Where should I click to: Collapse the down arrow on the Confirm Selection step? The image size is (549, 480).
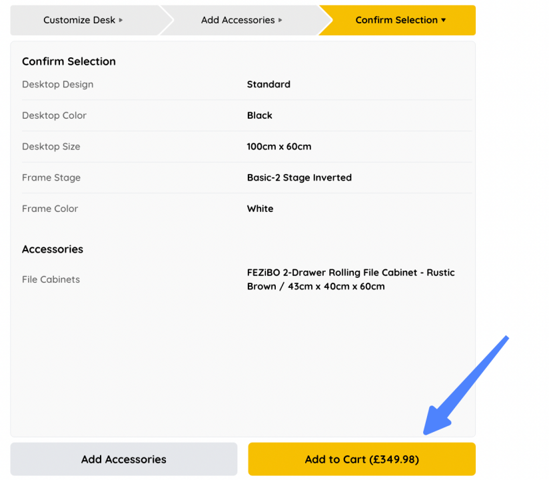click(444, 20)
